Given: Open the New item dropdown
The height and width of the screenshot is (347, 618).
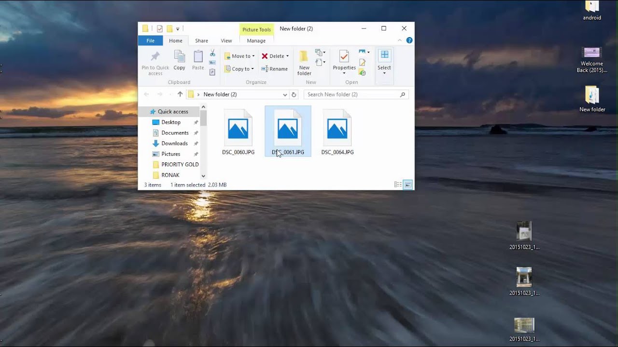Looking at the screenshot, I should pyautogui.click(x=320, y=52).
